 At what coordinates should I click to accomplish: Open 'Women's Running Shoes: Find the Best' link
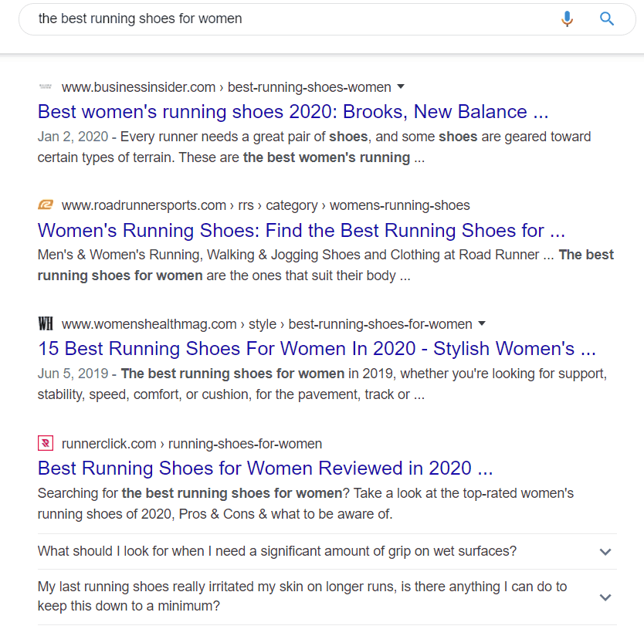(301, 230)
